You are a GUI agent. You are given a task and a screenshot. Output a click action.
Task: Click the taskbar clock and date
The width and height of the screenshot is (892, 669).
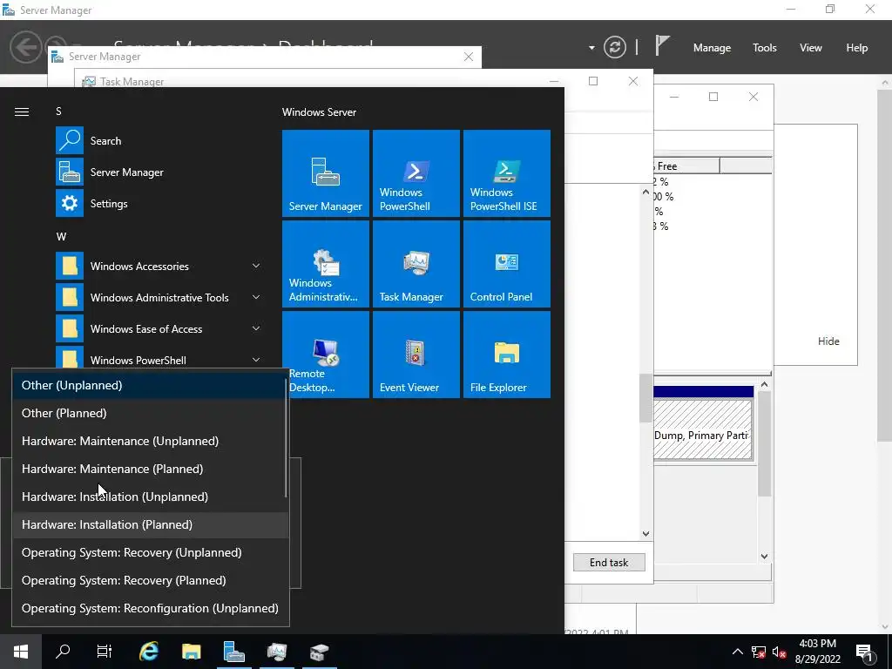(817, 652)
